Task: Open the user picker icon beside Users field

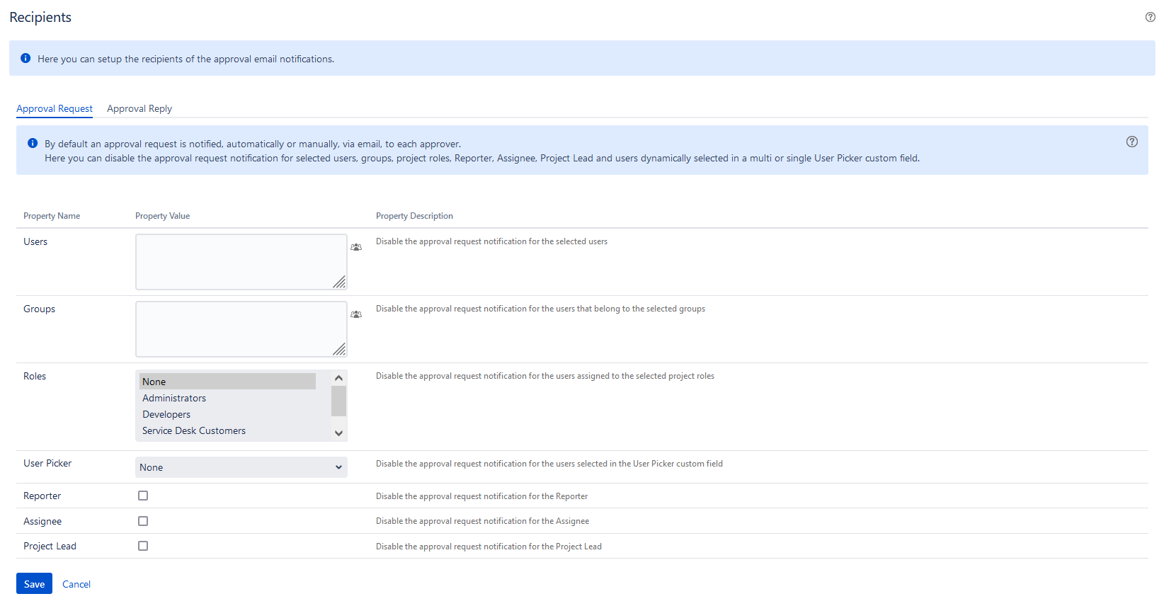Action: coord(356,247)
